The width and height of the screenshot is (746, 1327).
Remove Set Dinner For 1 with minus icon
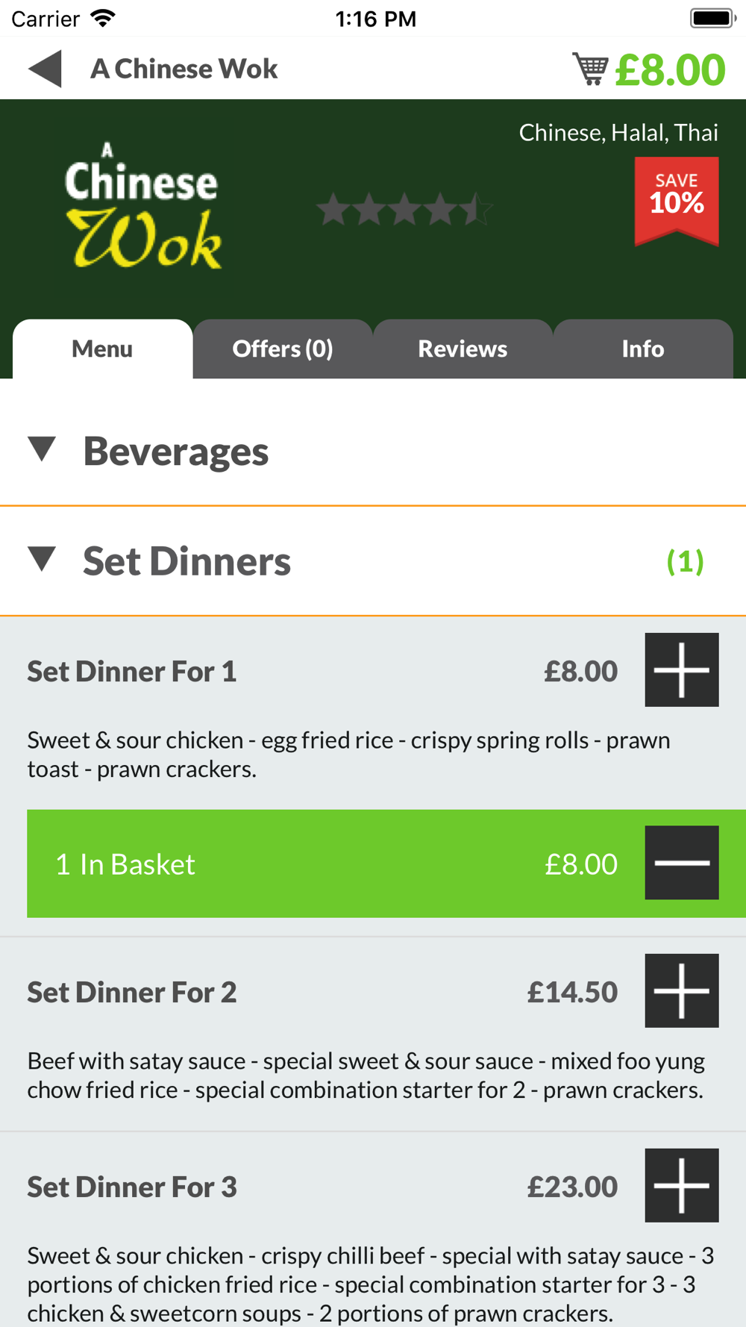tap(682, 863)
